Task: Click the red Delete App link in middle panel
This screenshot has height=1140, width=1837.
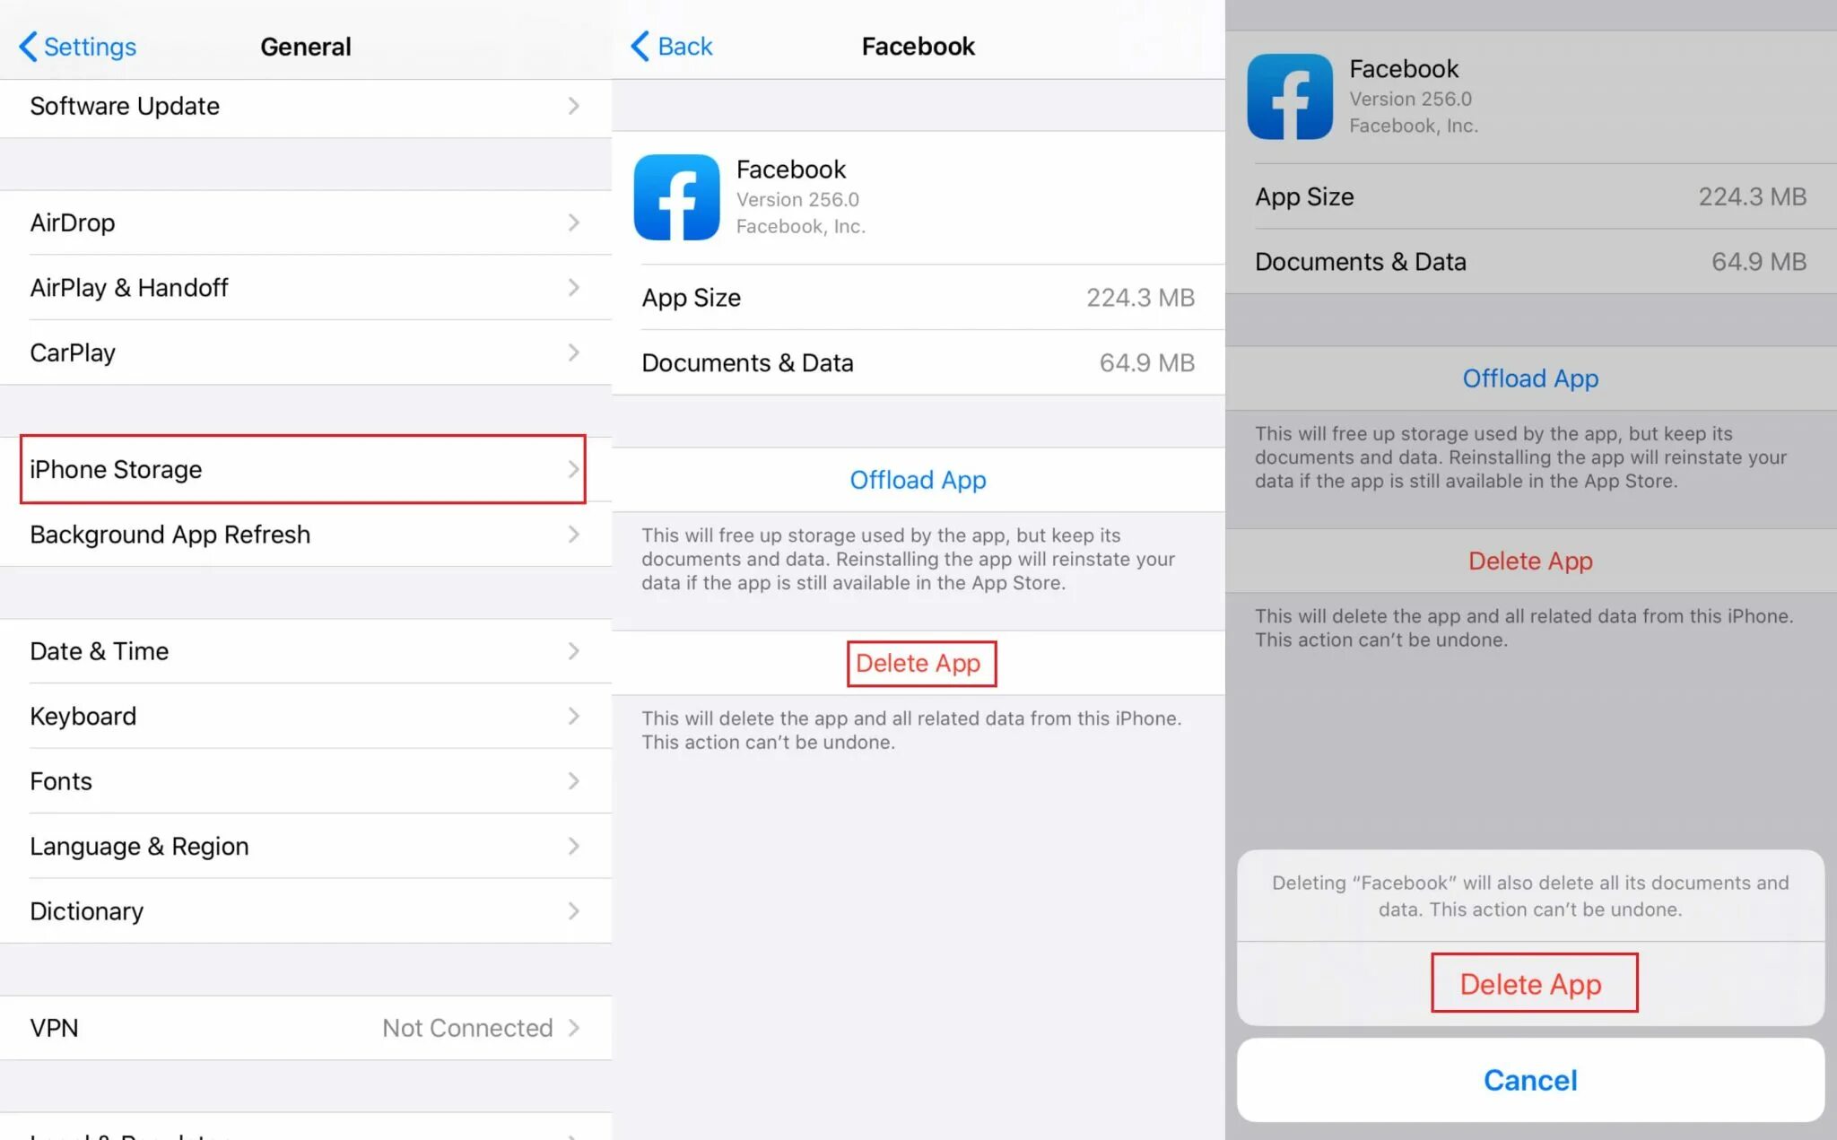Action: click(918, 663)
